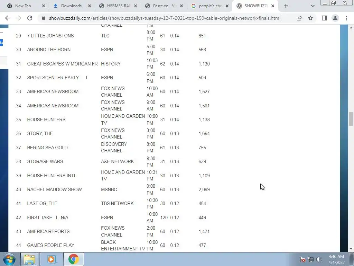This screenshot has width=354, height=266.
Task: Reload the current page
Action: (30, 18)
